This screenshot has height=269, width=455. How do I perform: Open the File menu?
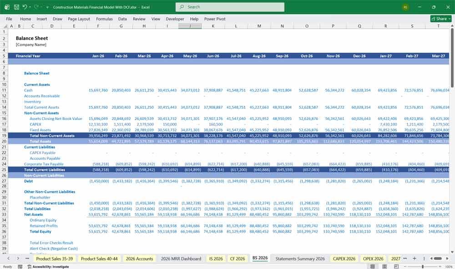pyautogui.click(x=9, y=19)
